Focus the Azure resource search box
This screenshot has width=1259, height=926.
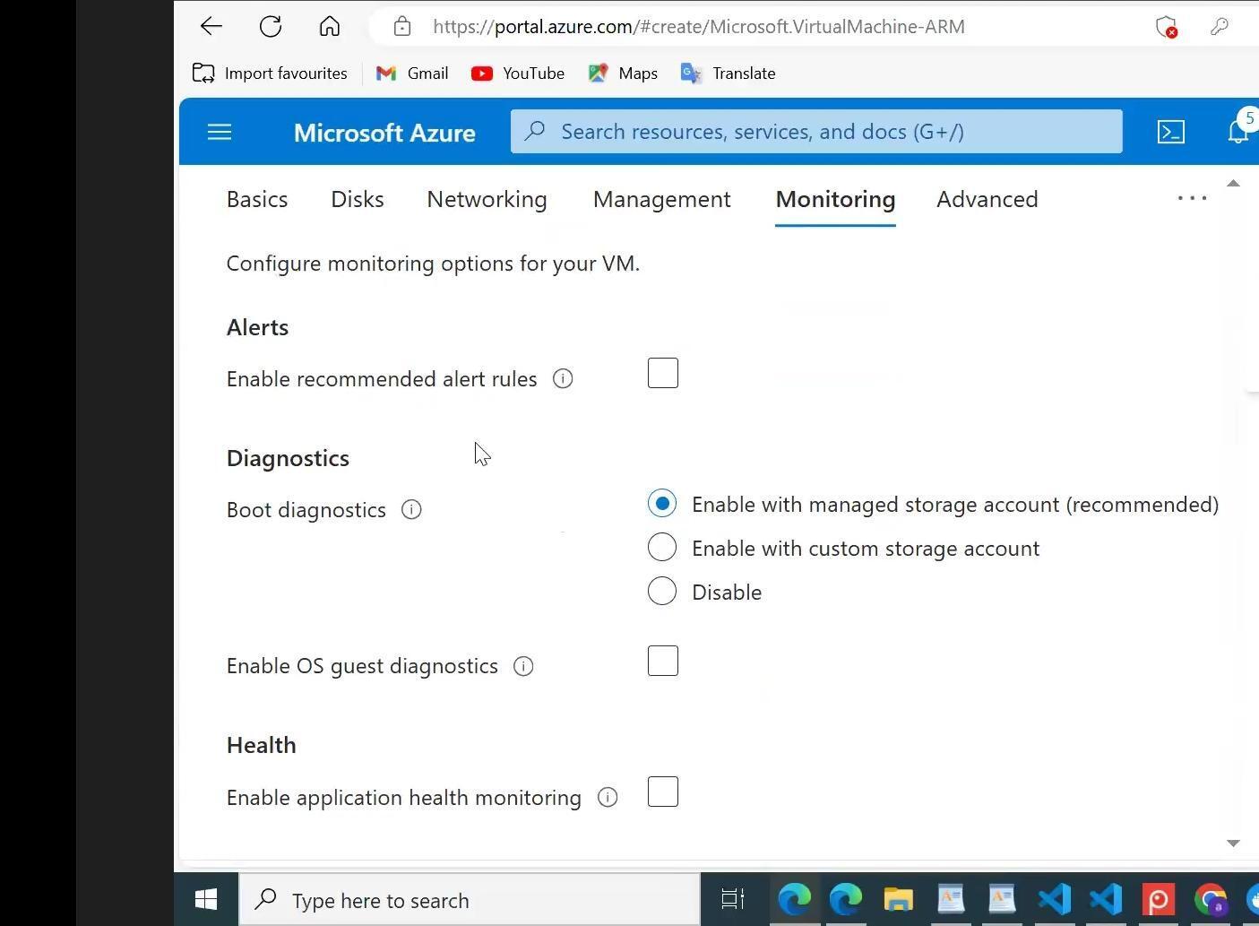(x=816, y=132)
